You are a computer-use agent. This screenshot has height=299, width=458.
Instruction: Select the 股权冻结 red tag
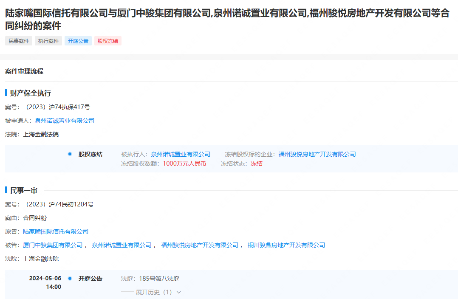pyautogui.click(x=108, y=41)
